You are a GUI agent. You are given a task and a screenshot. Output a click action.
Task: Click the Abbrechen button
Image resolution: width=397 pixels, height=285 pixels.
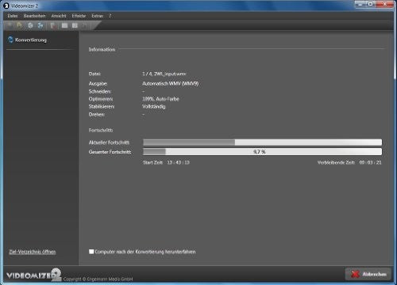click(x=368, y=274)
